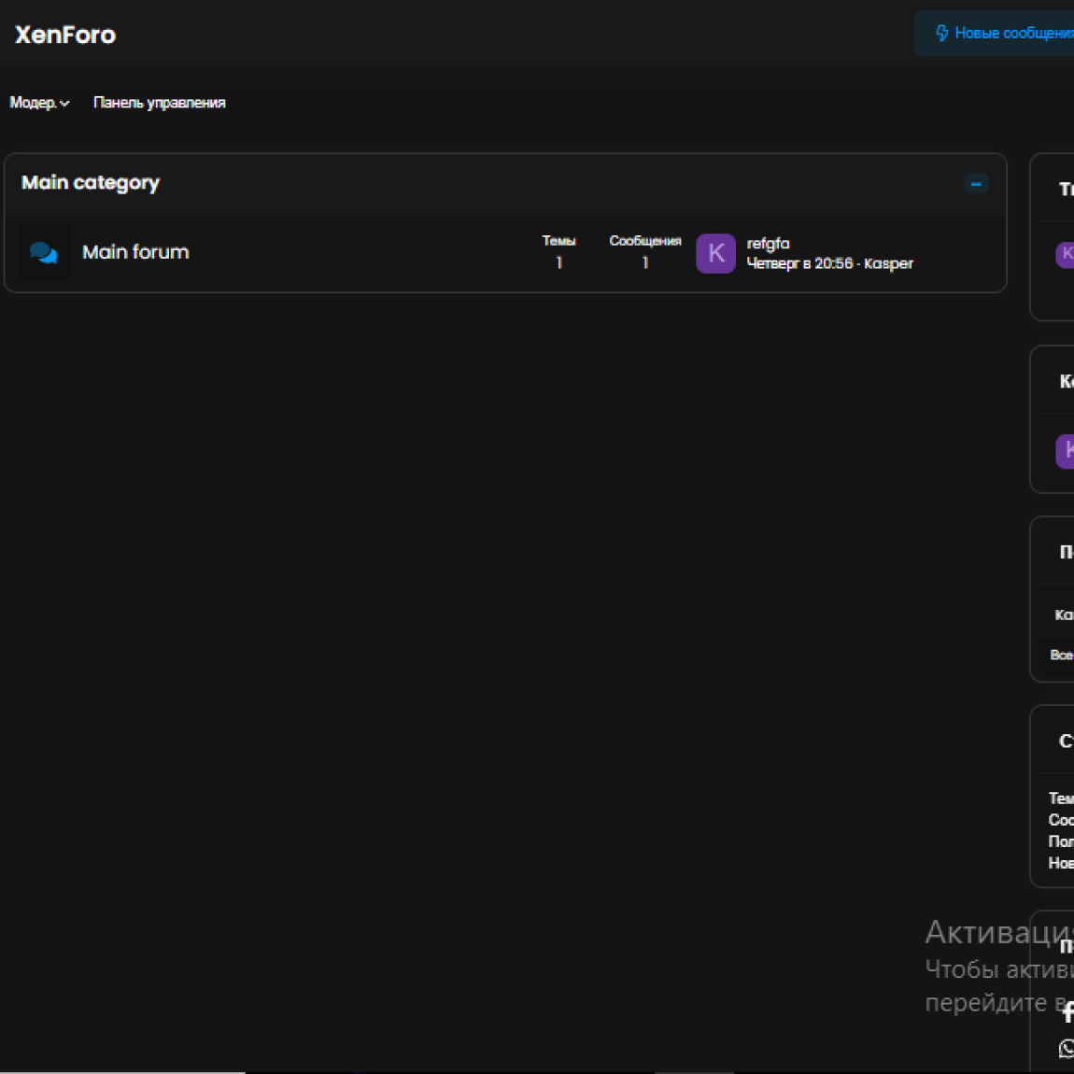Open the Main forum chat bubbles icon
This screenshot has height=1074, width=1074.
point(43,253)
